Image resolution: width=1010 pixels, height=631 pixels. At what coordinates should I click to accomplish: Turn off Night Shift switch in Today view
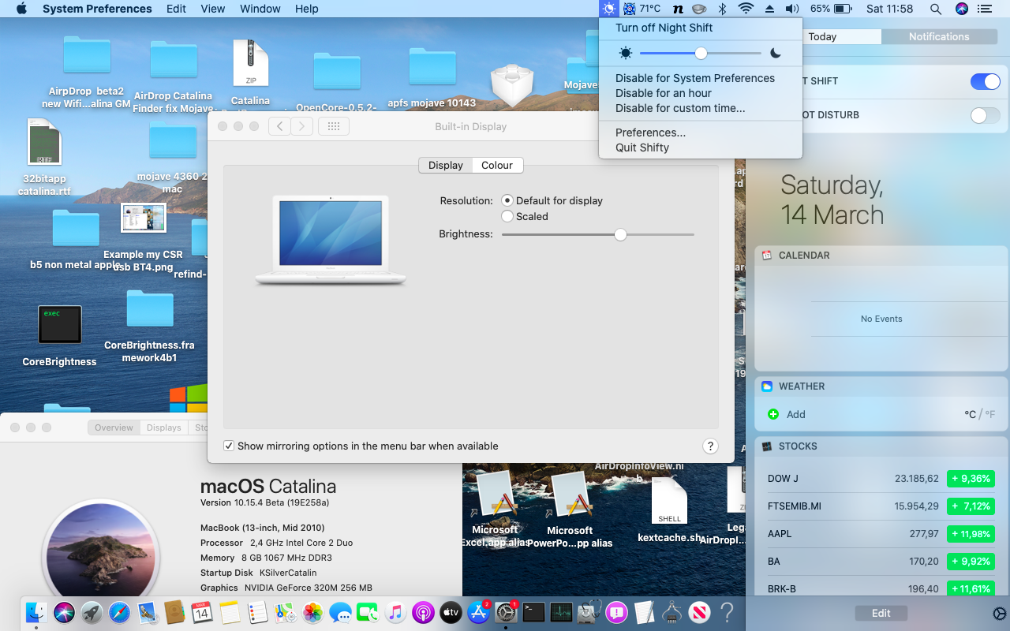(985, 81)
